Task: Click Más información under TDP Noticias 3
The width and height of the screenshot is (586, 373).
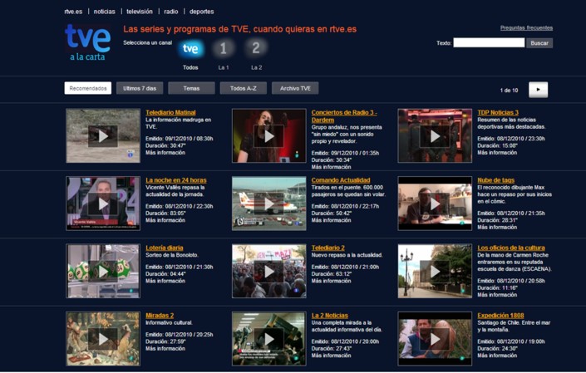Action: point(497,152)
